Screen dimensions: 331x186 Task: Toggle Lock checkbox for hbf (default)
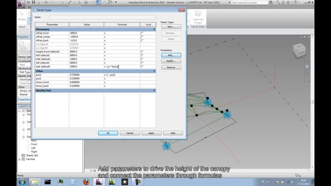[x=142, y=55]
